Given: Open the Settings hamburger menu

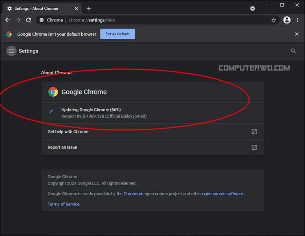Looking at the screenshot, I should pos(11,51).
